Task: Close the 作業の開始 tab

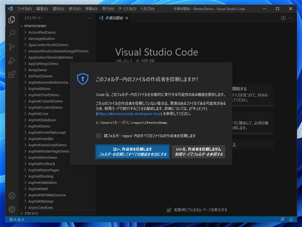Action: [127, 18]
